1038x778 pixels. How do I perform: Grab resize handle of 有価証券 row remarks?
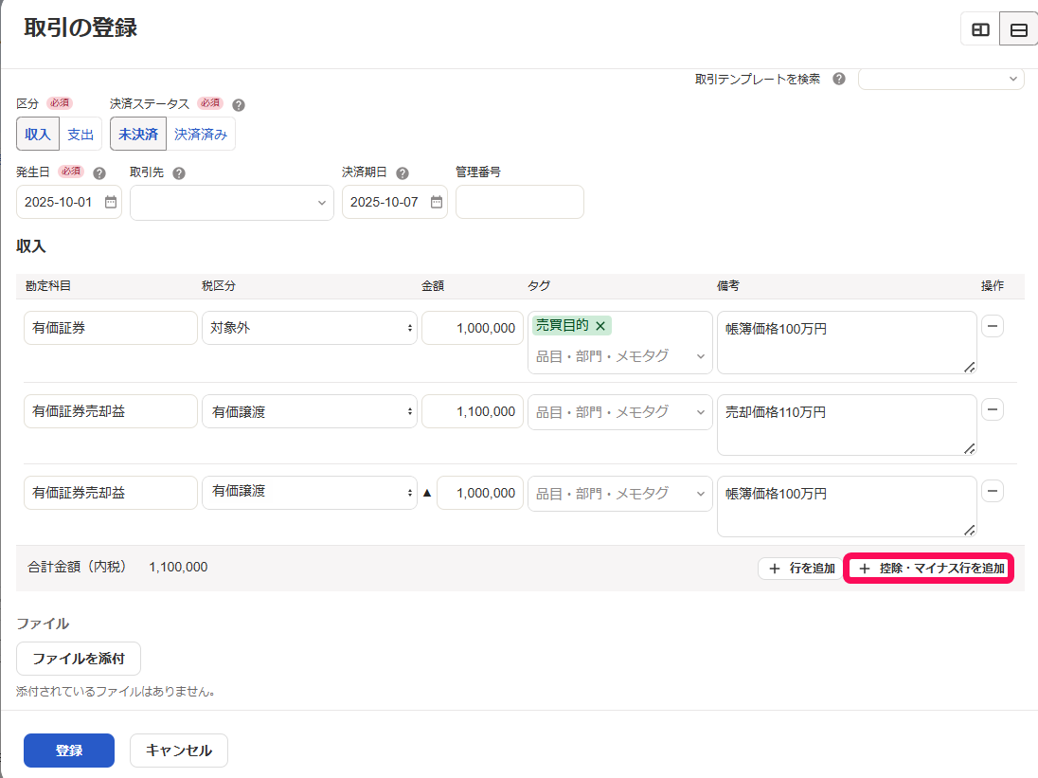click(970, 367)
